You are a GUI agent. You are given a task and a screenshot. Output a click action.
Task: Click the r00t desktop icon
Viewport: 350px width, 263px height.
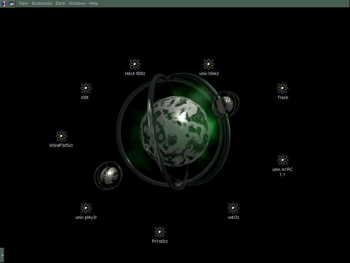[x=86, y=88]
